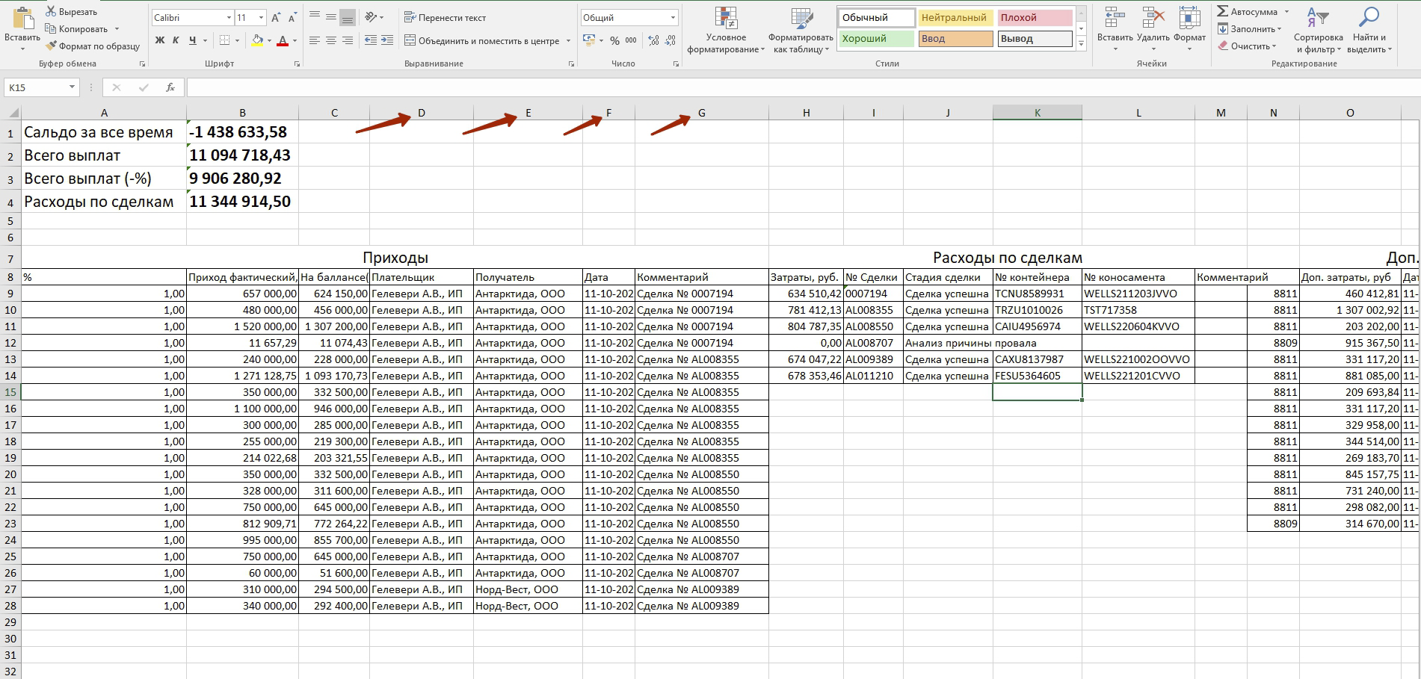Apply the Нейтральный cell style

tap(955, 17)
